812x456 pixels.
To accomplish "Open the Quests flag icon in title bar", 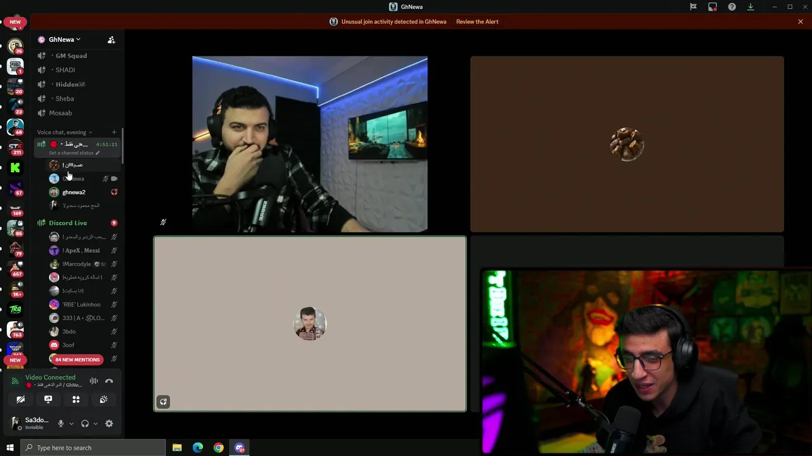I will [693, 7].
